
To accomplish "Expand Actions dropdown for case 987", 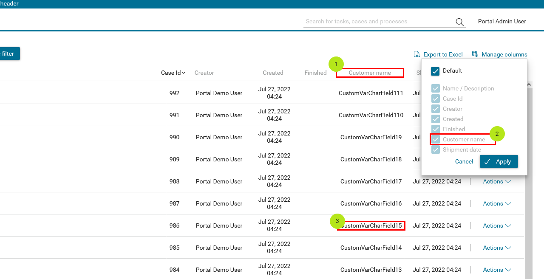I will pos(497,203).
